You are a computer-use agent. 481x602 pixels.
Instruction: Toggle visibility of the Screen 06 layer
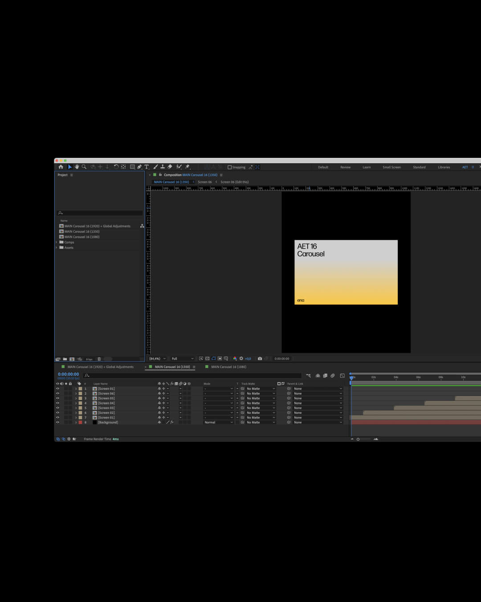[x=57, y=393]
